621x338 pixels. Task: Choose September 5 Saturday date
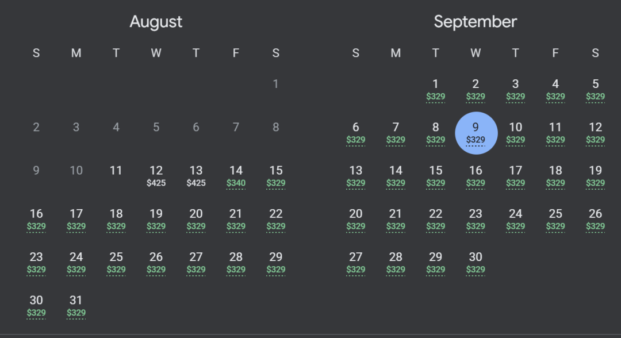click(x=595, y=90)
